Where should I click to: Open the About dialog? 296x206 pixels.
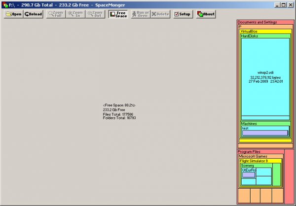tap(206, 14)
